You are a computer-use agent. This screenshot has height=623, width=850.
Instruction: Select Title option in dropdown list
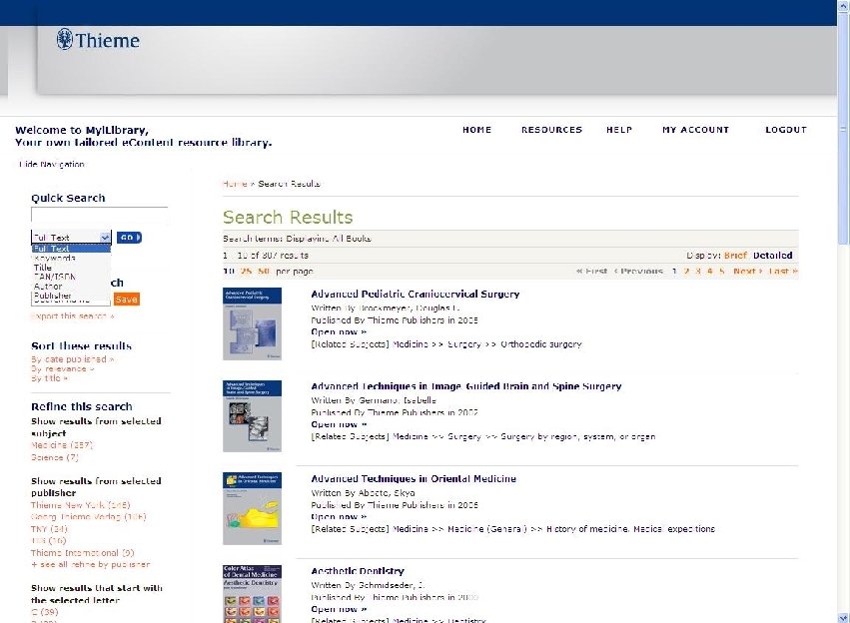71,268
